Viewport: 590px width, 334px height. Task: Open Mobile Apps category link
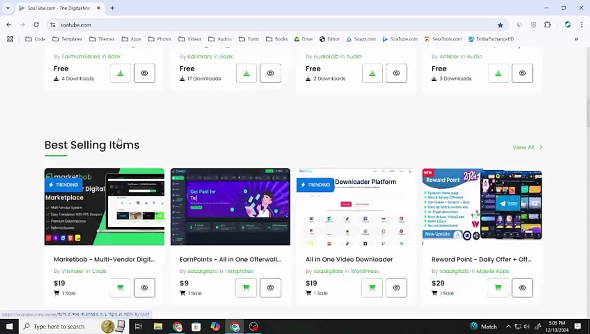(x=493, y=271)
